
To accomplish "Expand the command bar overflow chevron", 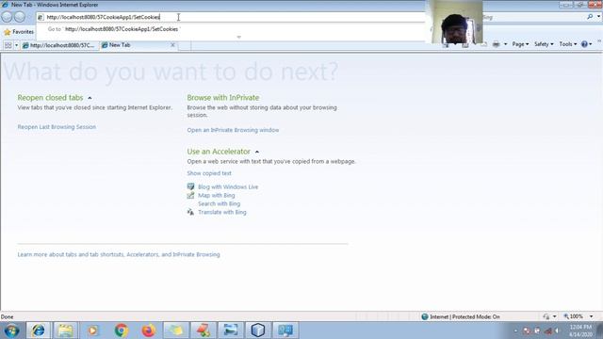I will pyautogui.click(x=599, y=41).
